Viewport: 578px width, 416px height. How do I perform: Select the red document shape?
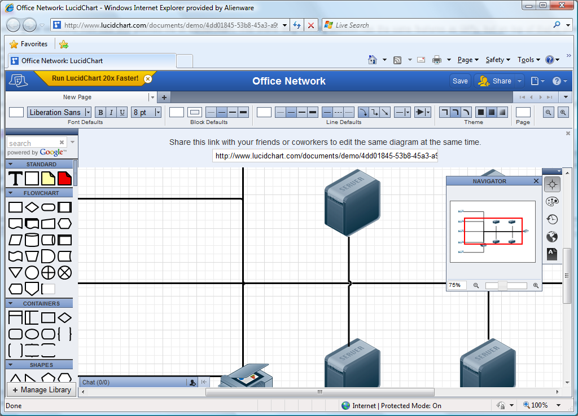click(64, 179)
